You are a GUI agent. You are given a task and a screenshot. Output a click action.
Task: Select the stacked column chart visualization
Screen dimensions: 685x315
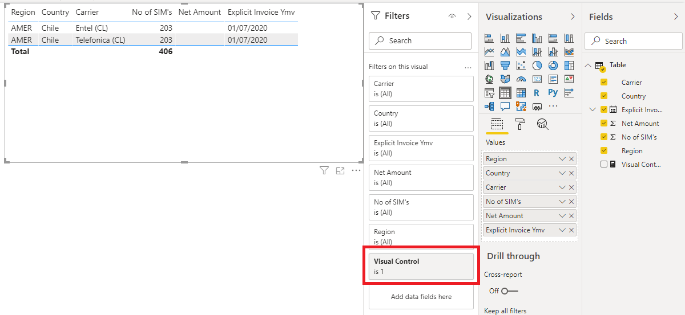505,38
